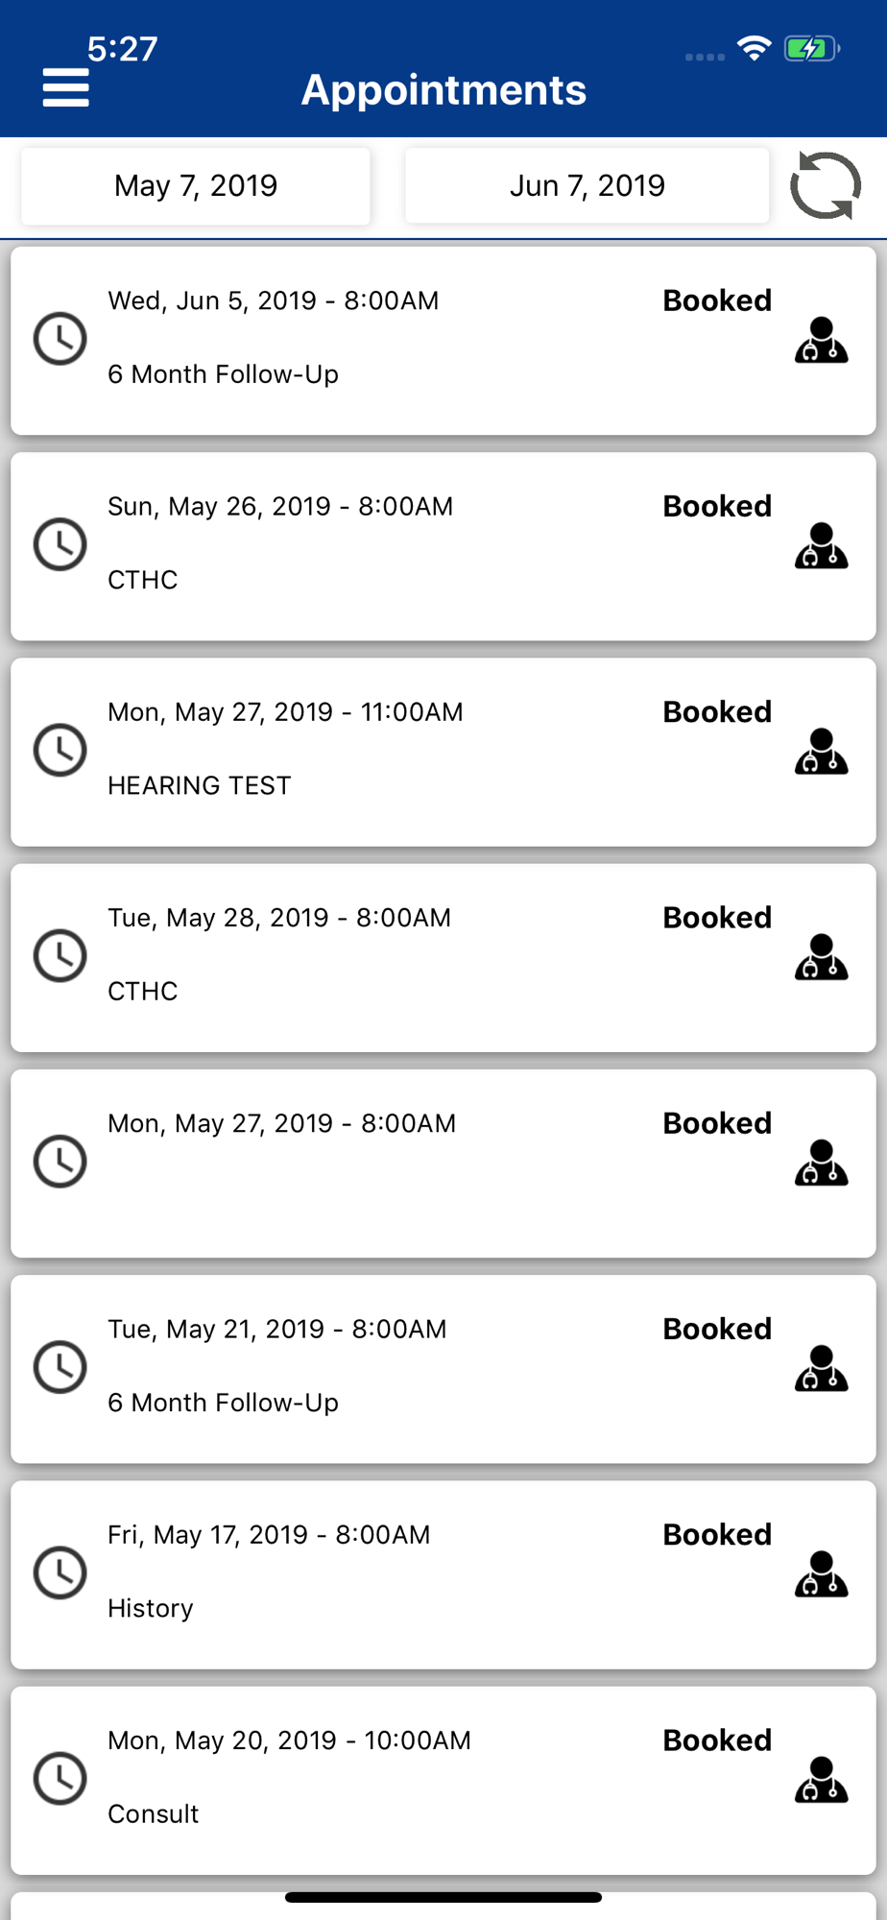Screen dimensions: 887x1920
Task: Tap doctor icon on May 21 Follow-Up
Action: tap(821, 1368)
